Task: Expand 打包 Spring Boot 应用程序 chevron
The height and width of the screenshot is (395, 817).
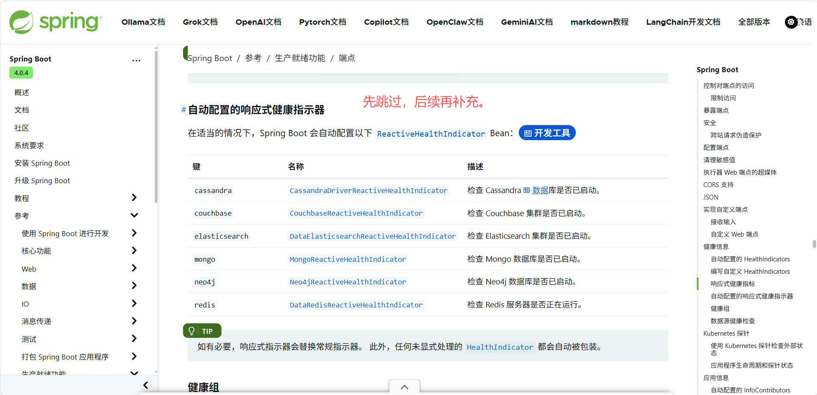Action: pos(134,356)
